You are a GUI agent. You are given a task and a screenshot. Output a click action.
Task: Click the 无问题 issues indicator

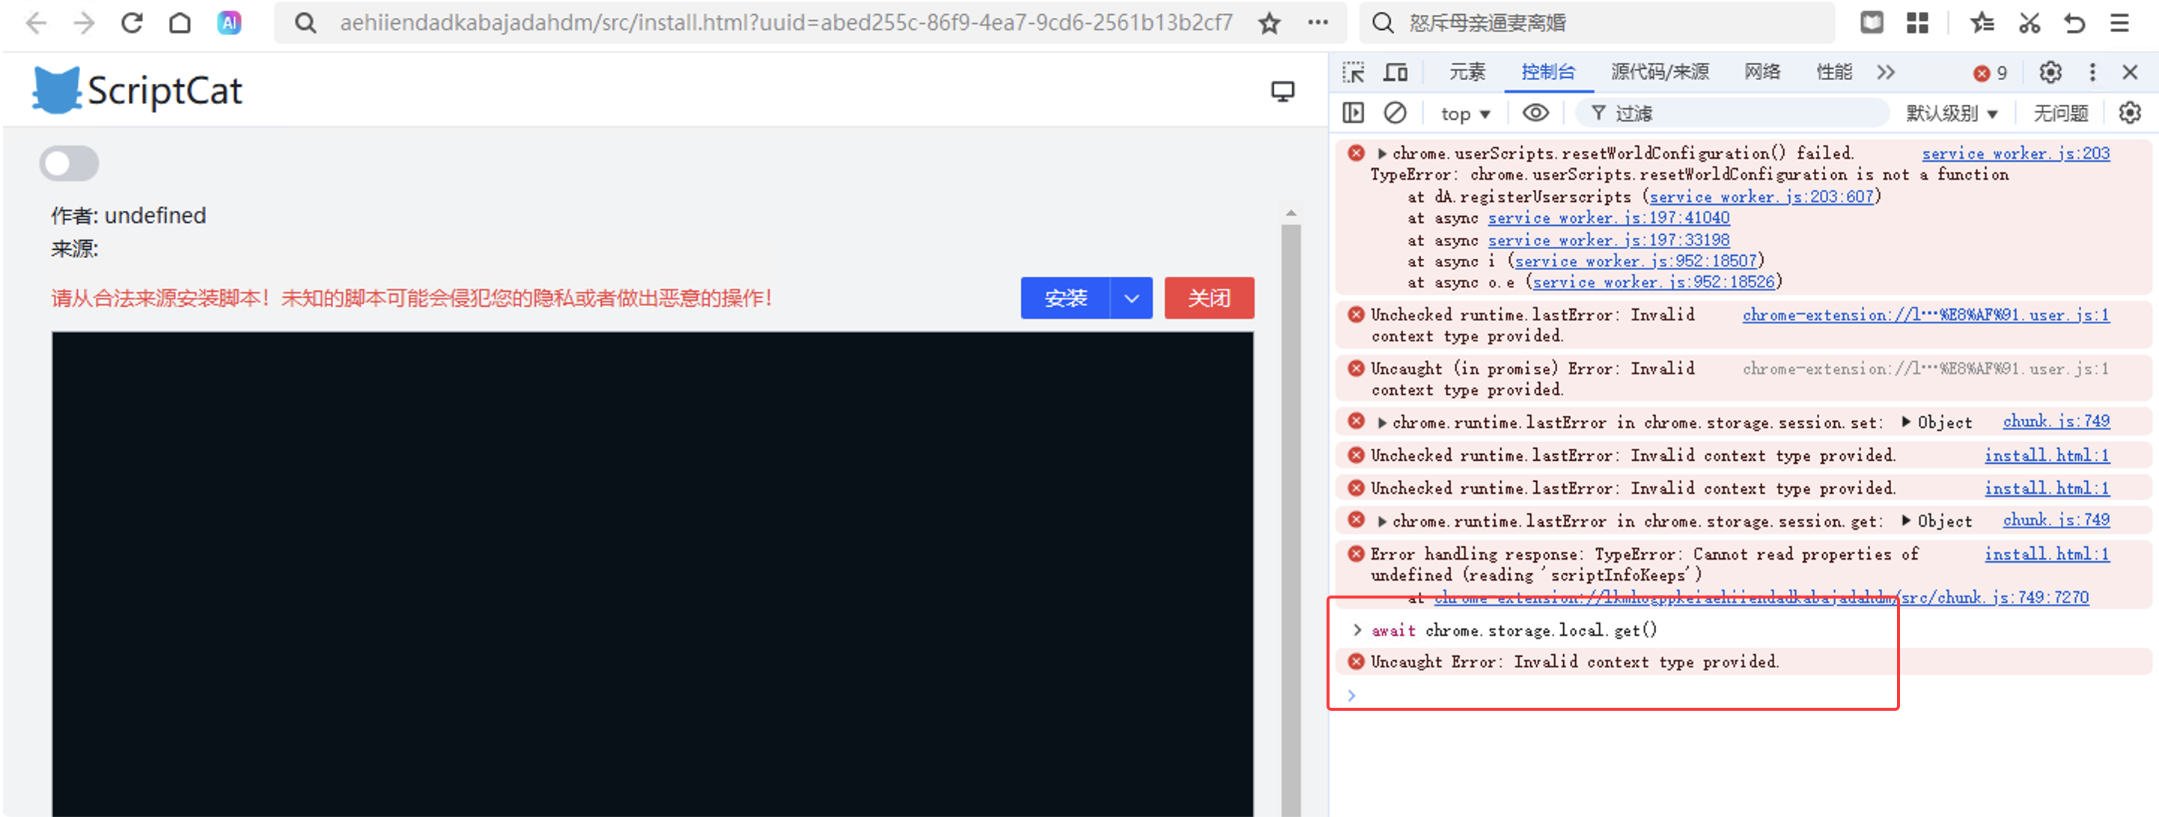[x=2060, y=113]
